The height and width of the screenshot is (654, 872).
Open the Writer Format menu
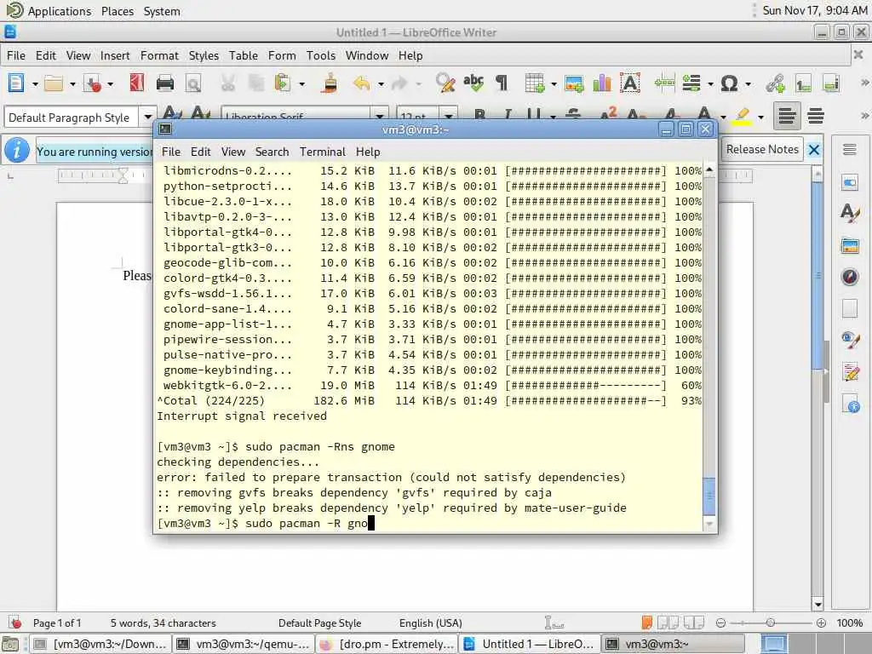click(159, 55)
